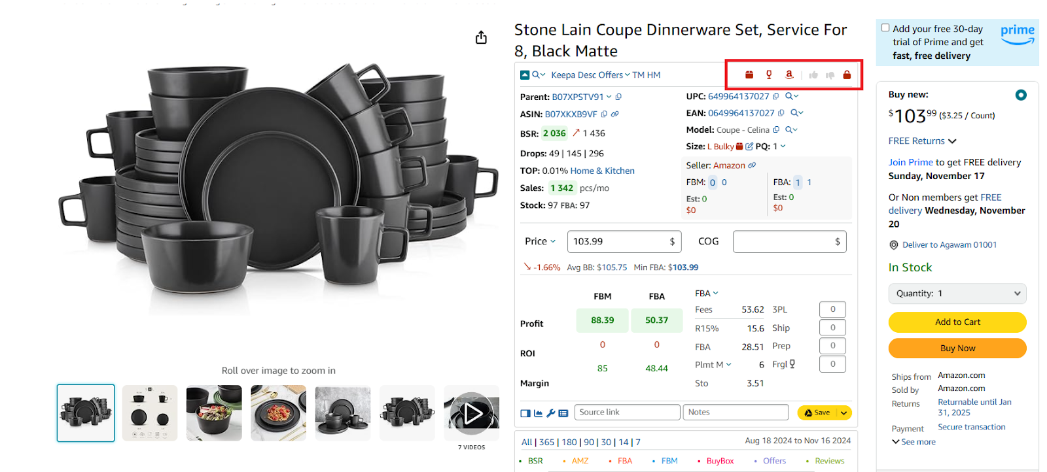Click the red Amazon logo icon
Viewport: 1047px width, 472px height.
tap(789, 75)
